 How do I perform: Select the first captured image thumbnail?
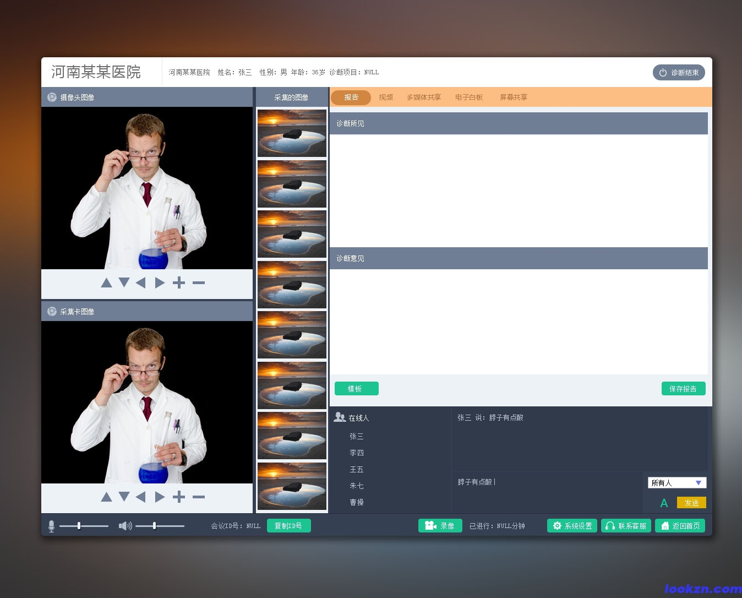click(292, 133)
